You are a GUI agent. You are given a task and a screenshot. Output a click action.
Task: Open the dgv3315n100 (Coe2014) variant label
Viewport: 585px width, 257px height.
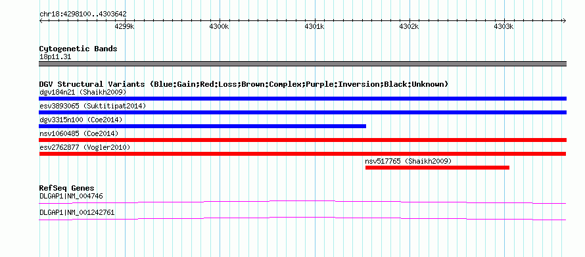[x=81, y=120]
